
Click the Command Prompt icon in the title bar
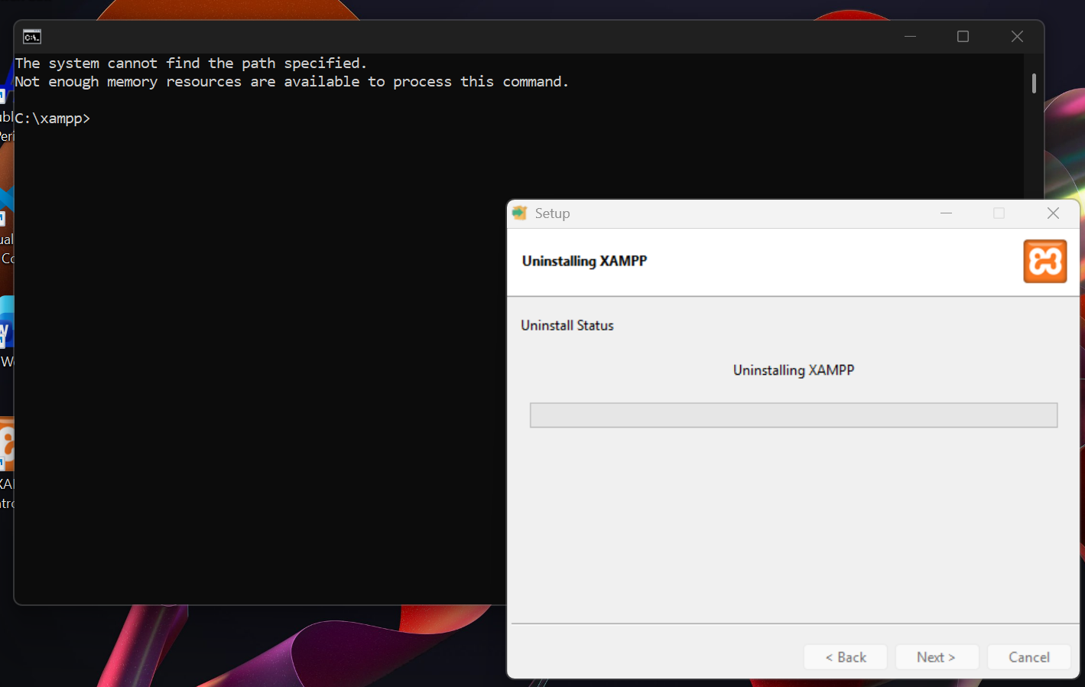[32, 37]
